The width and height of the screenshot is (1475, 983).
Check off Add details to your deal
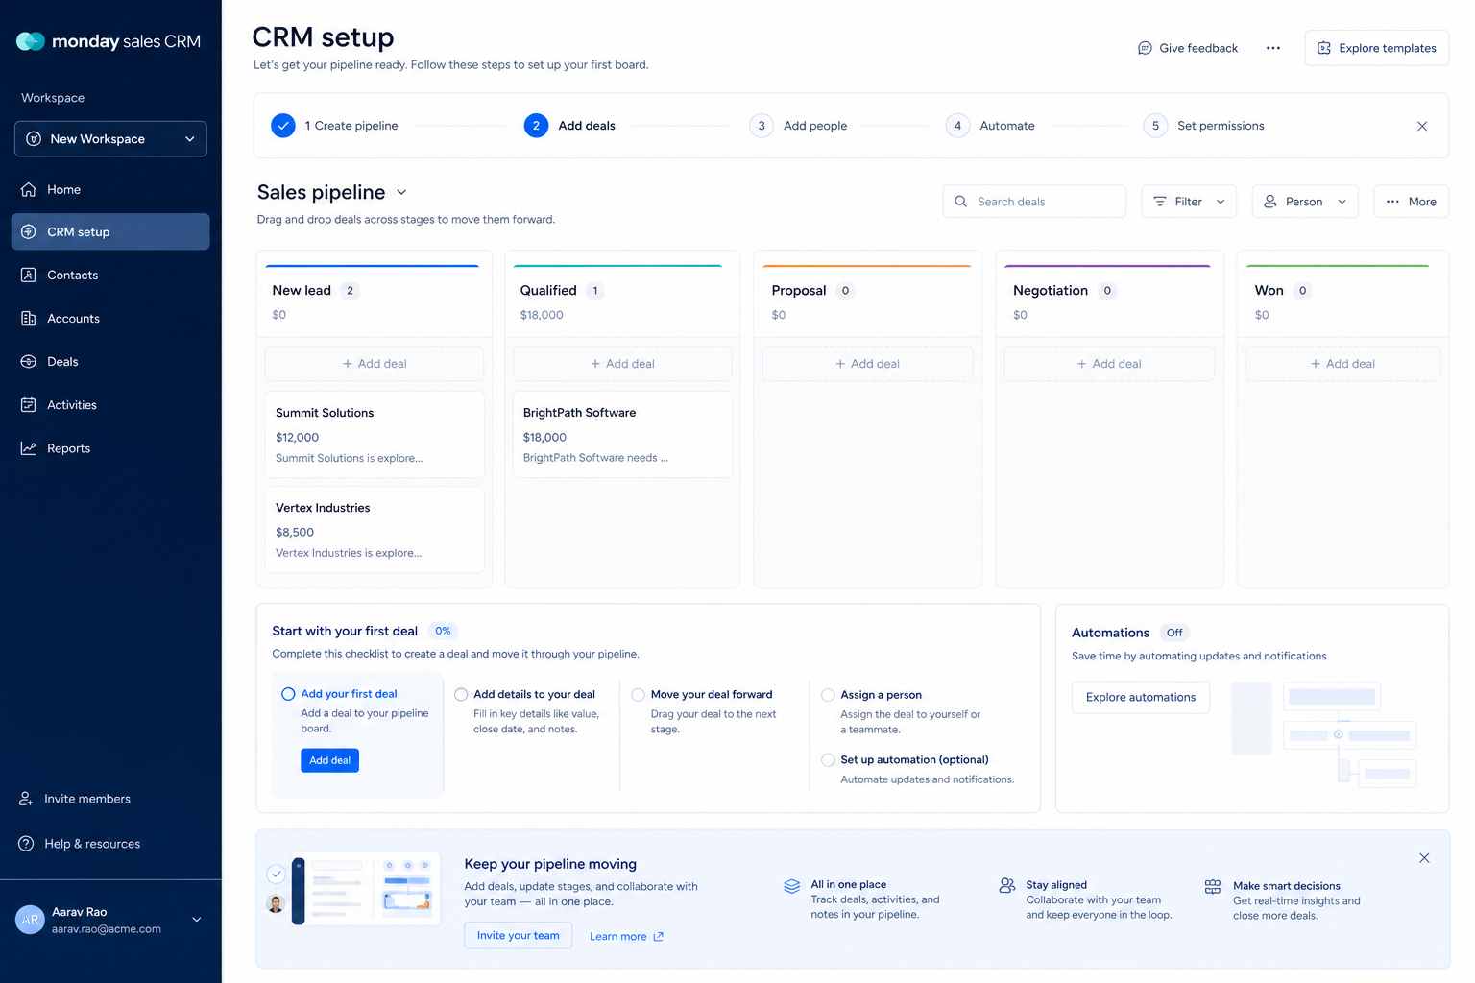(x=461, y=694)
